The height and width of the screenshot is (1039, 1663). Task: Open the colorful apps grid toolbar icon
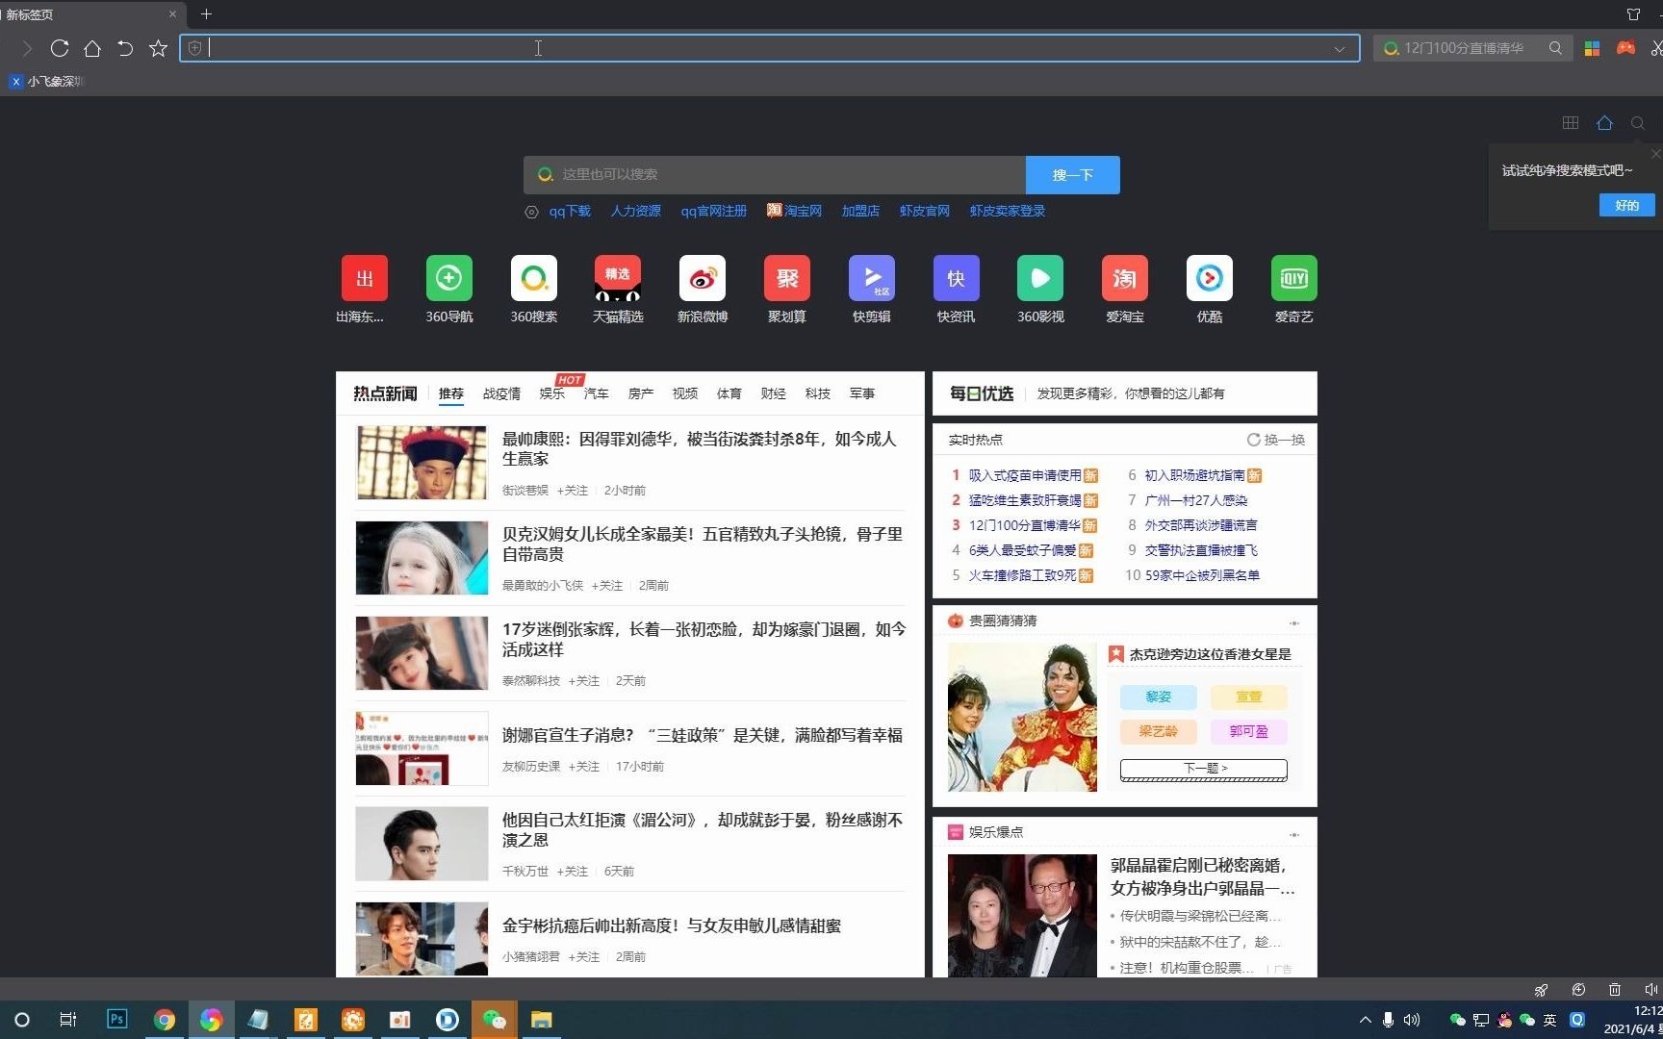pos(1593,48)
